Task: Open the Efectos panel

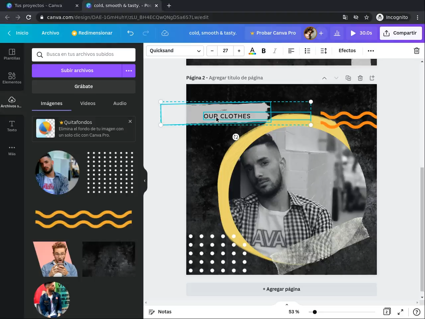Action: pyautogui.click(x=347, y=51)
